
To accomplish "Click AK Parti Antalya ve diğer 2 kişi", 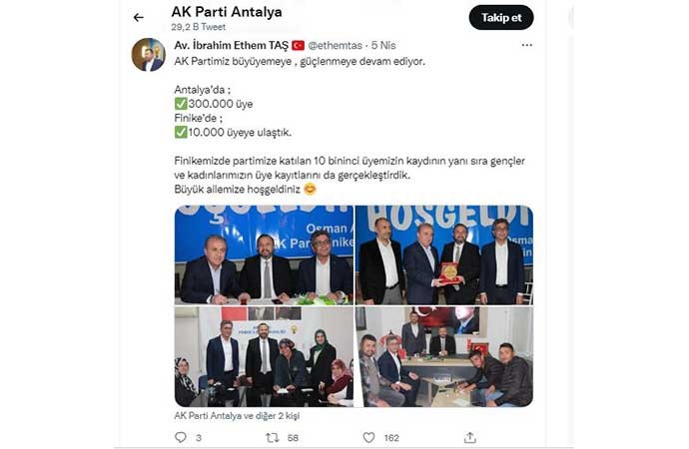I will [x=237, y=416].
